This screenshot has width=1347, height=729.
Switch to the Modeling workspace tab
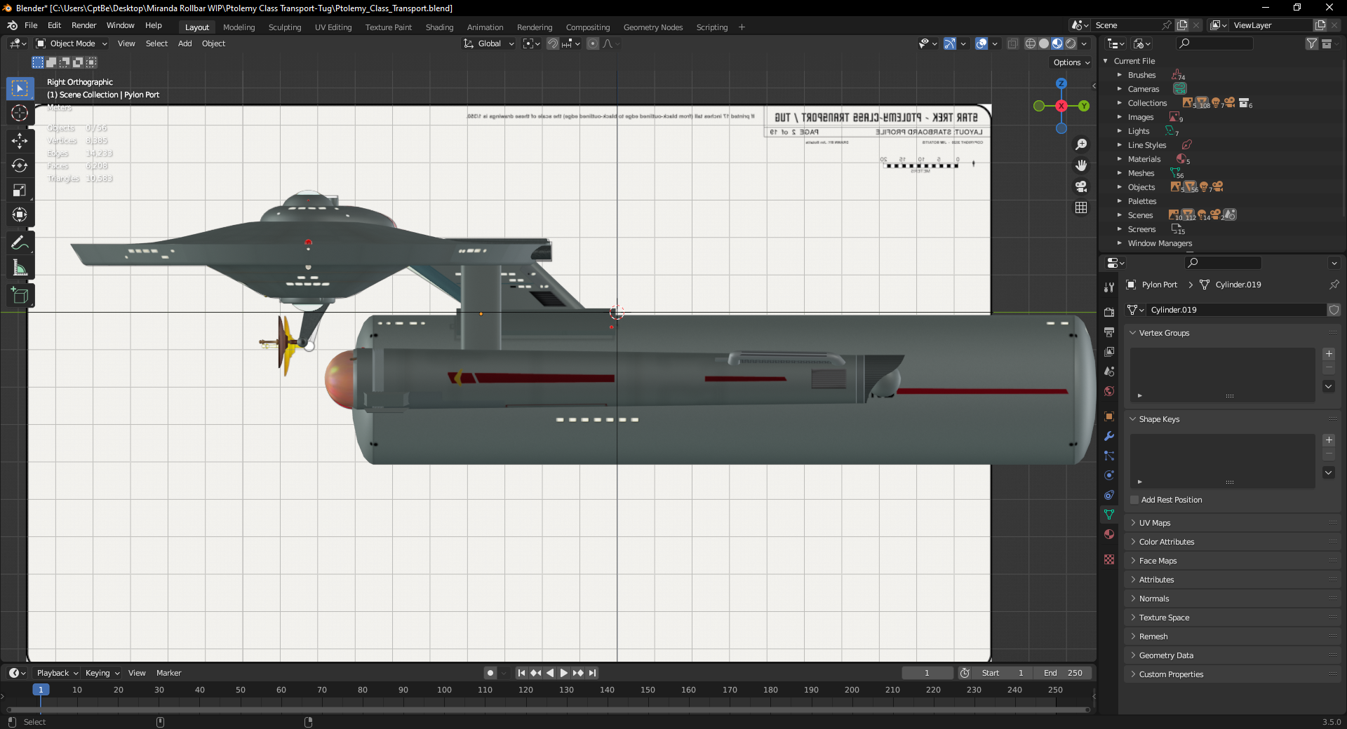click(239, 27)
